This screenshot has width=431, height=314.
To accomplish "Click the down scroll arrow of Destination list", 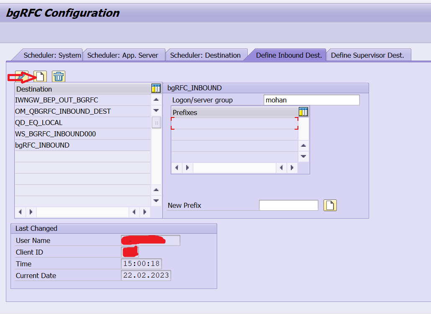I will tap(156, 110).
